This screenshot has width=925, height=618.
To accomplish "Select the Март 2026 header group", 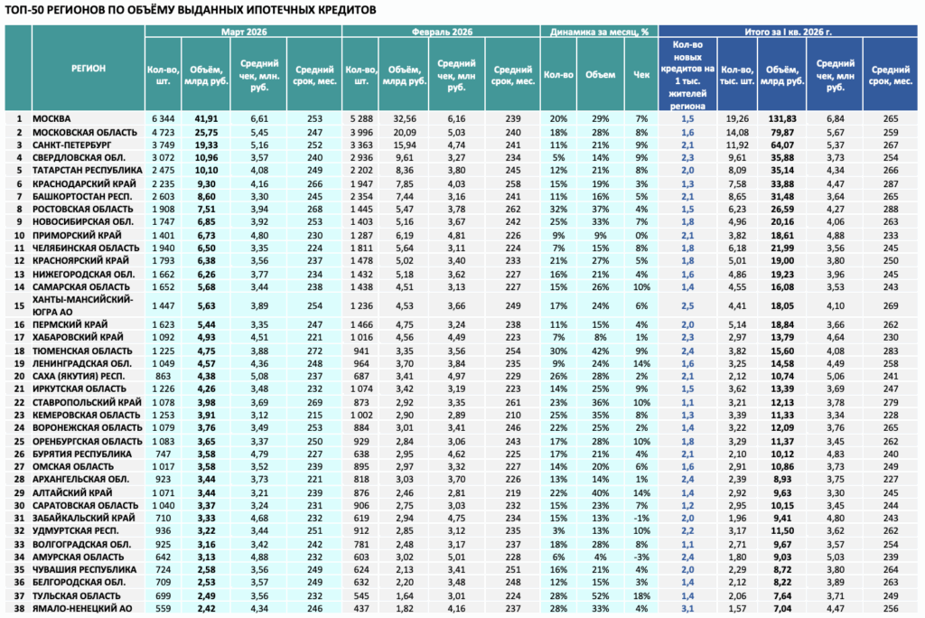I will 244,32.
